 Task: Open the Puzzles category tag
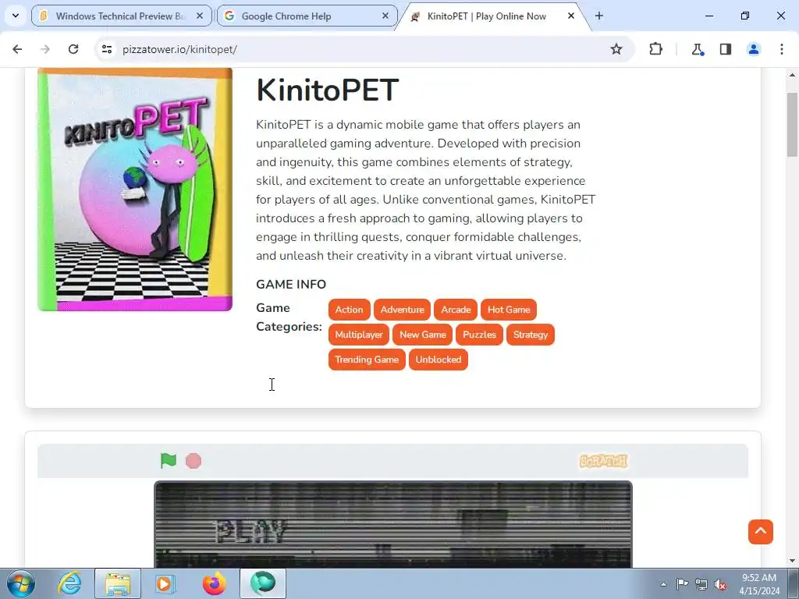tap(479, 335)
